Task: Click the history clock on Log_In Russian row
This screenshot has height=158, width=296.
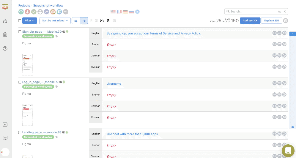Action: click(x=284, y=117)
